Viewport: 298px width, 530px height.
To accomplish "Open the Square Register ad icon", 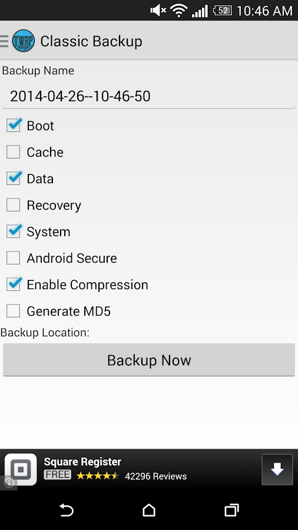I will click(x=21, y=469).
